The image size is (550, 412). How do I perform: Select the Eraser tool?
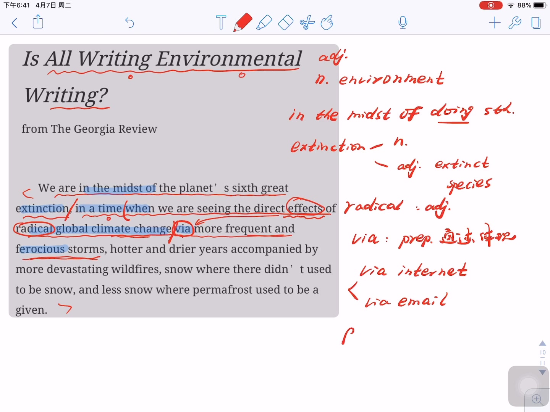point(285,23)
